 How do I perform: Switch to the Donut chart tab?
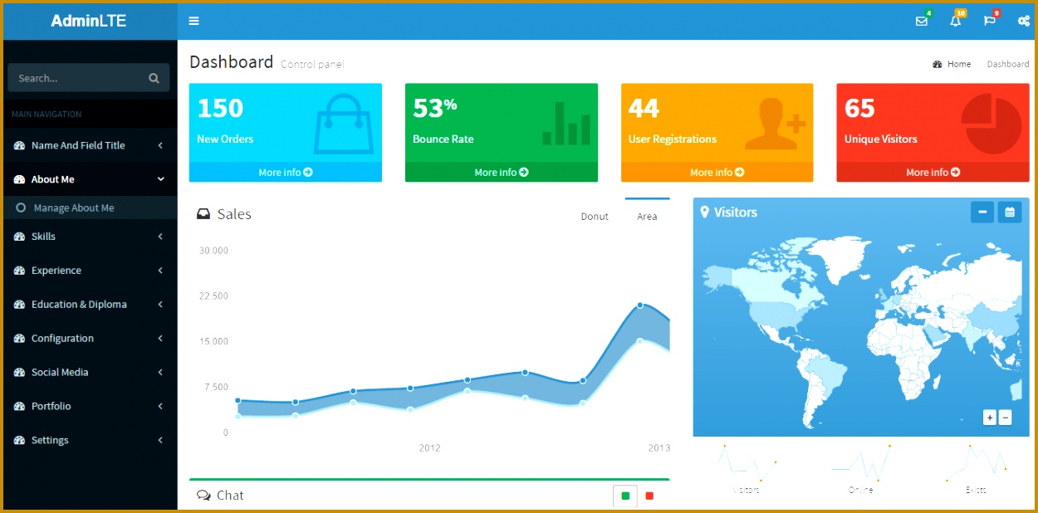click(x=595, y=216)
